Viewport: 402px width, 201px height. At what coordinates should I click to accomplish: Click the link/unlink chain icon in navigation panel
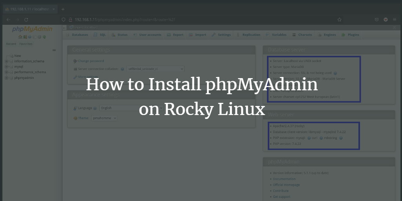54,50
